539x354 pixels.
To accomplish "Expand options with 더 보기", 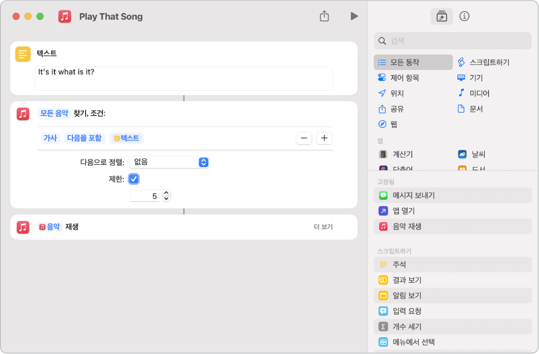I will [x=323, y=227].
